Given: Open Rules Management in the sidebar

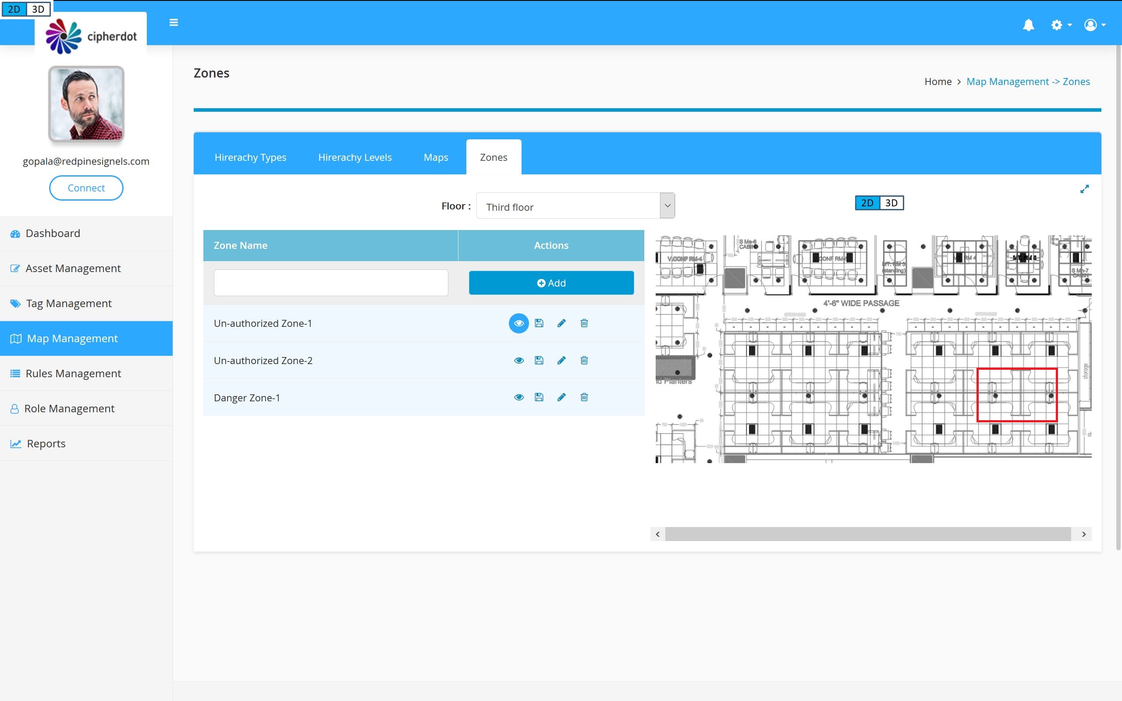Looking at the screenshot, I should [73, 373].
